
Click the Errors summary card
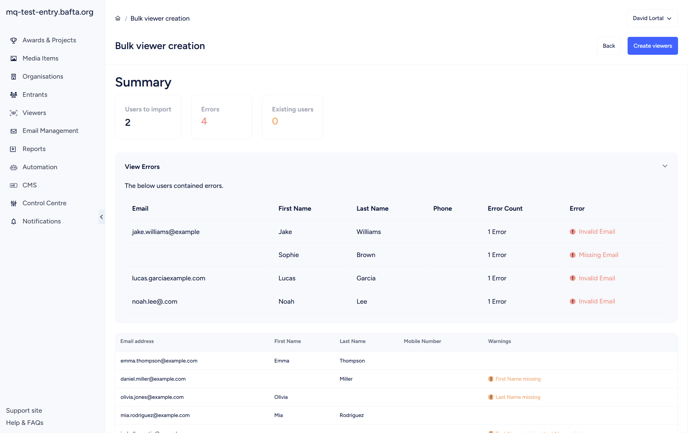(x=222, y=117)
